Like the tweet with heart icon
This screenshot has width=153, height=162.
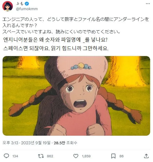click(76, 156)
